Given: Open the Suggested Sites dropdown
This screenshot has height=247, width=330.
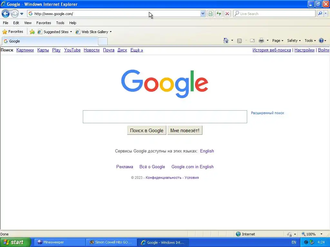Looking at the screenshot, I should (x=55, y=32).
